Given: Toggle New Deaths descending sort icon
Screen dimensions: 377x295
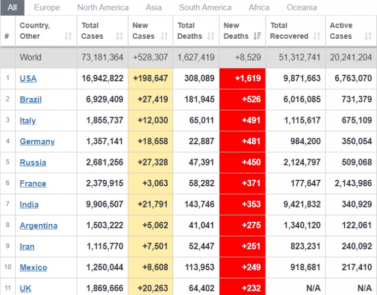Looking at the screenshot, I should [257, 36].
